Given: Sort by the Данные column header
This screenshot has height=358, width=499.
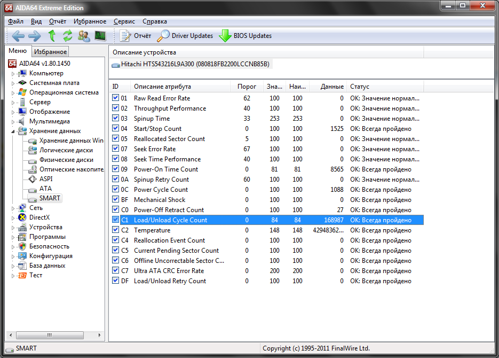Looking at the screenshot, I should coord(328,87).
